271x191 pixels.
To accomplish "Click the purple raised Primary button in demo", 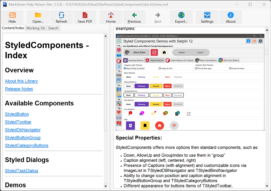I will click(142, 86).
